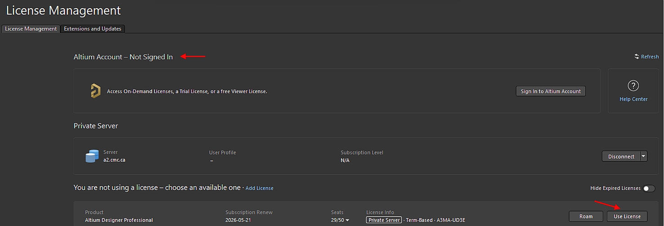
Task: Switch to the Extensions and Updates tab
Action: click(x=93, y=29)
